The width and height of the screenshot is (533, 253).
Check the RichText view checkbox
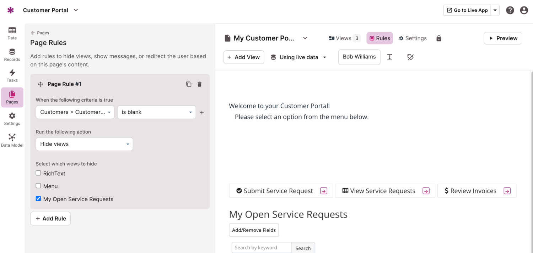coord(38,173)
